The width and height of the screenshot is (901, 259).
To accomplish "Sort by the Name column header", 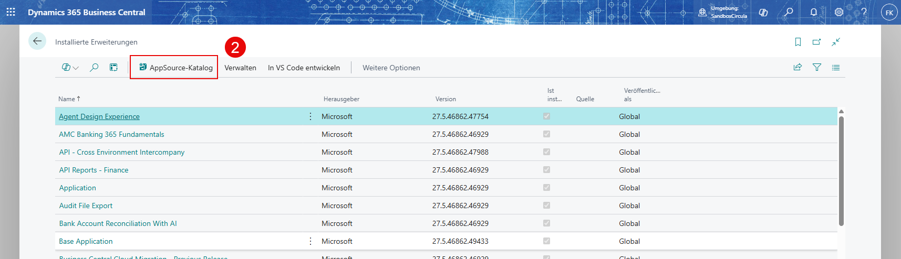I will click(69, 99).
